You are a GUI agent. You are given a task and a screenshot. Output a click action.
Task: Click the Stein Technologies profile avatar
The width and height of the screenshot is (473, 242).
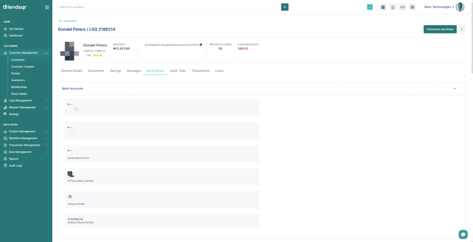[460, 7]
